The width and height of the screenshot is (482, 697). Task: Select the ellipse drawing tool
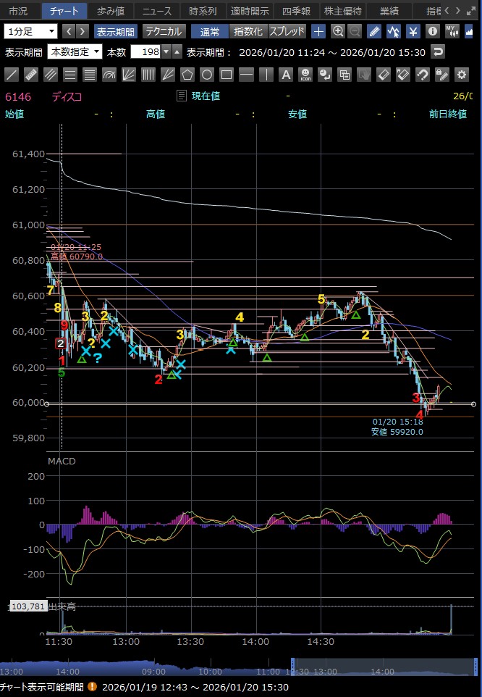[207, 75]
